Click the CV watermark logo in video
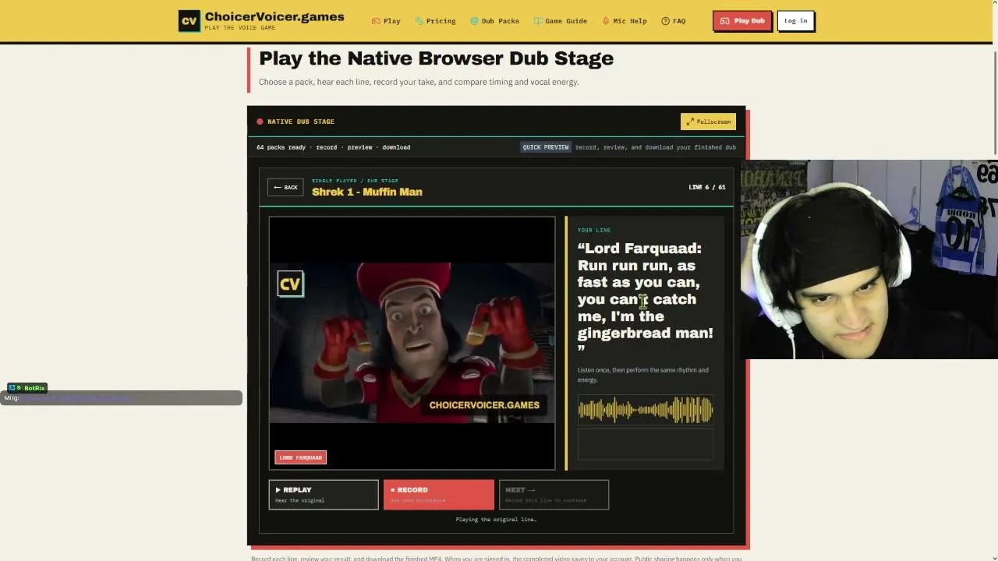998x561 pixels. click(x=290, y=284)
